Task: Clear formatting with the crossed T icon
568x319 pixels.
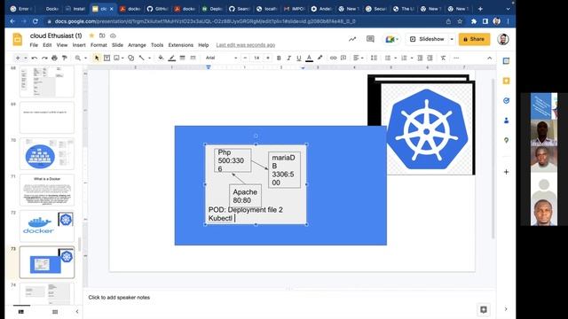Action: click(444, 58)
